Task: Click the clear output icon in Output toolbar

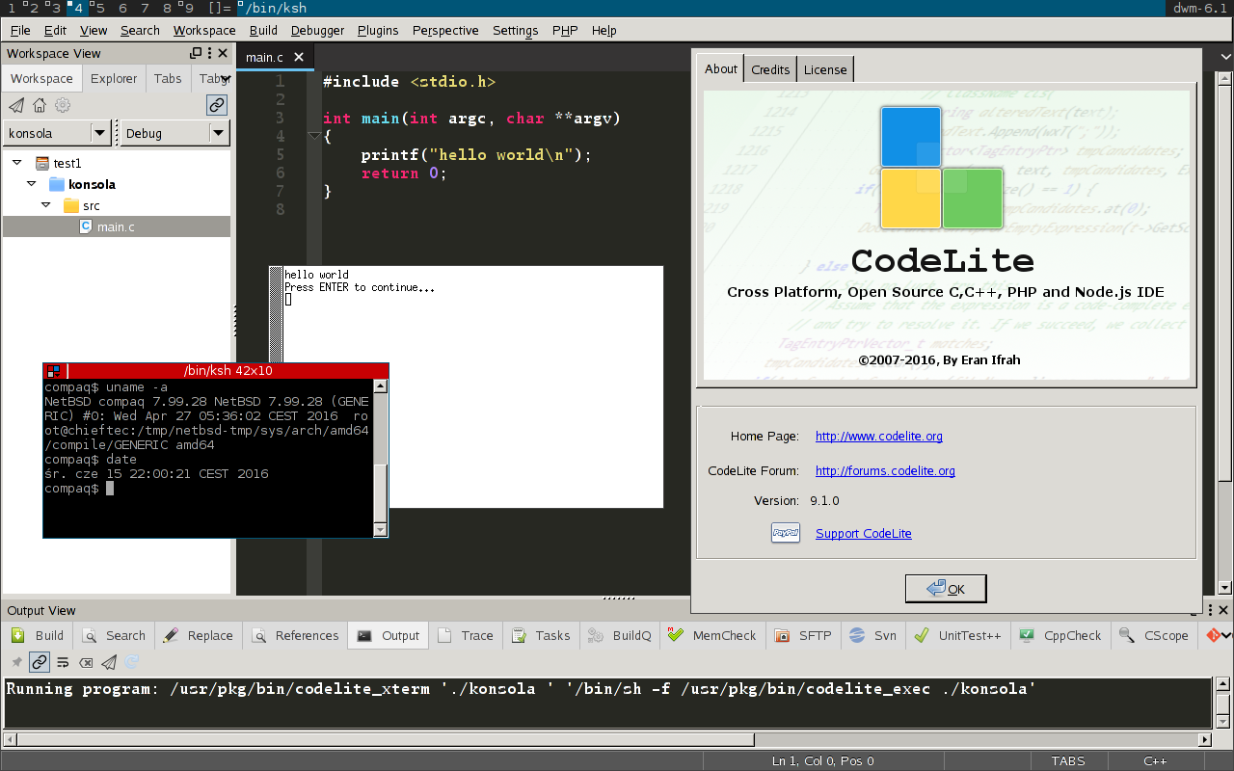Action: click(86, 662)
